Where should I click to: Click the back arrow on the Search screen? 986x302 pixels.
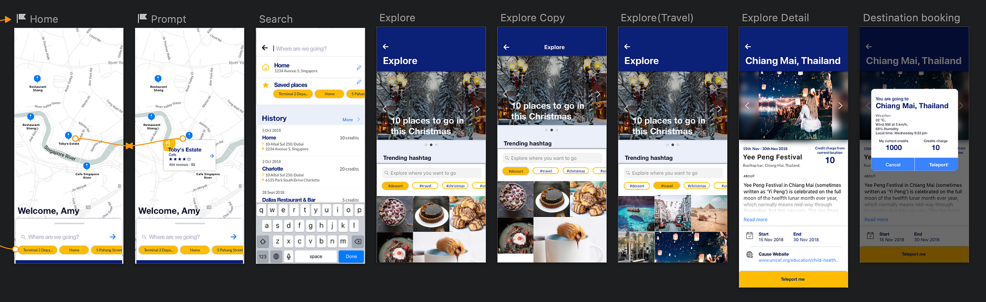265,48
